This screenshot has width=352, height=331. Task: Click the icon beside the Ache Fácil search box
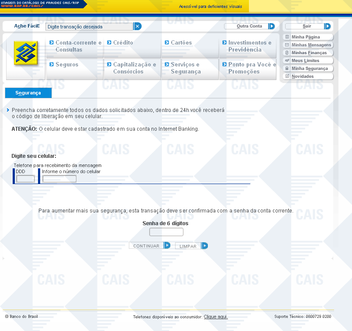(138, 26)
